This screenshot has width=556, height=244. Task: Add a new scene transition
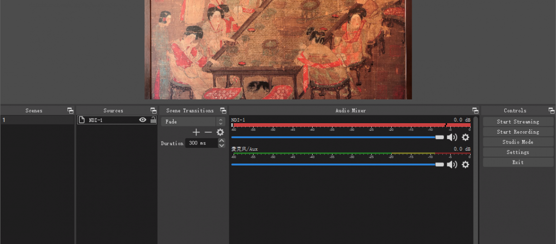click(196, 132)
